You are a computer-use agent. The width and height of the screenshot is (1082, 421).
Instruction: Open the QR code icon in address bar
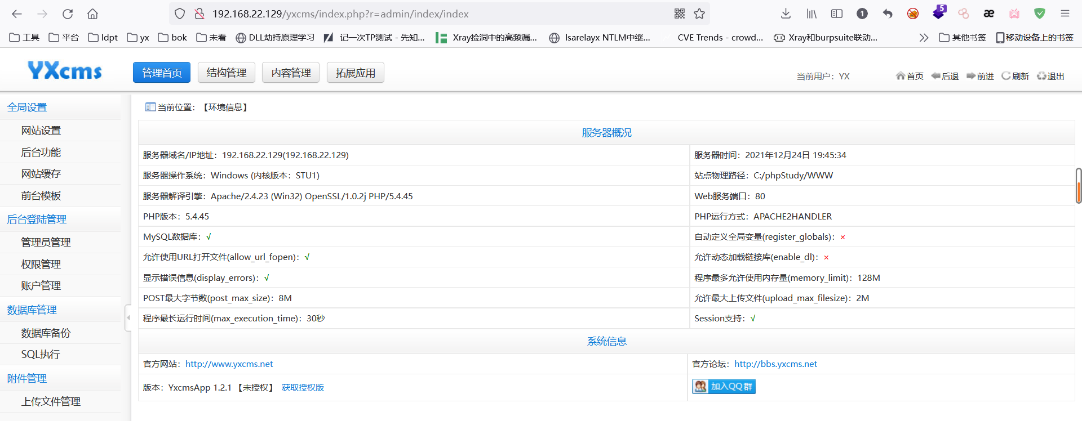click(x=680, y=14)
